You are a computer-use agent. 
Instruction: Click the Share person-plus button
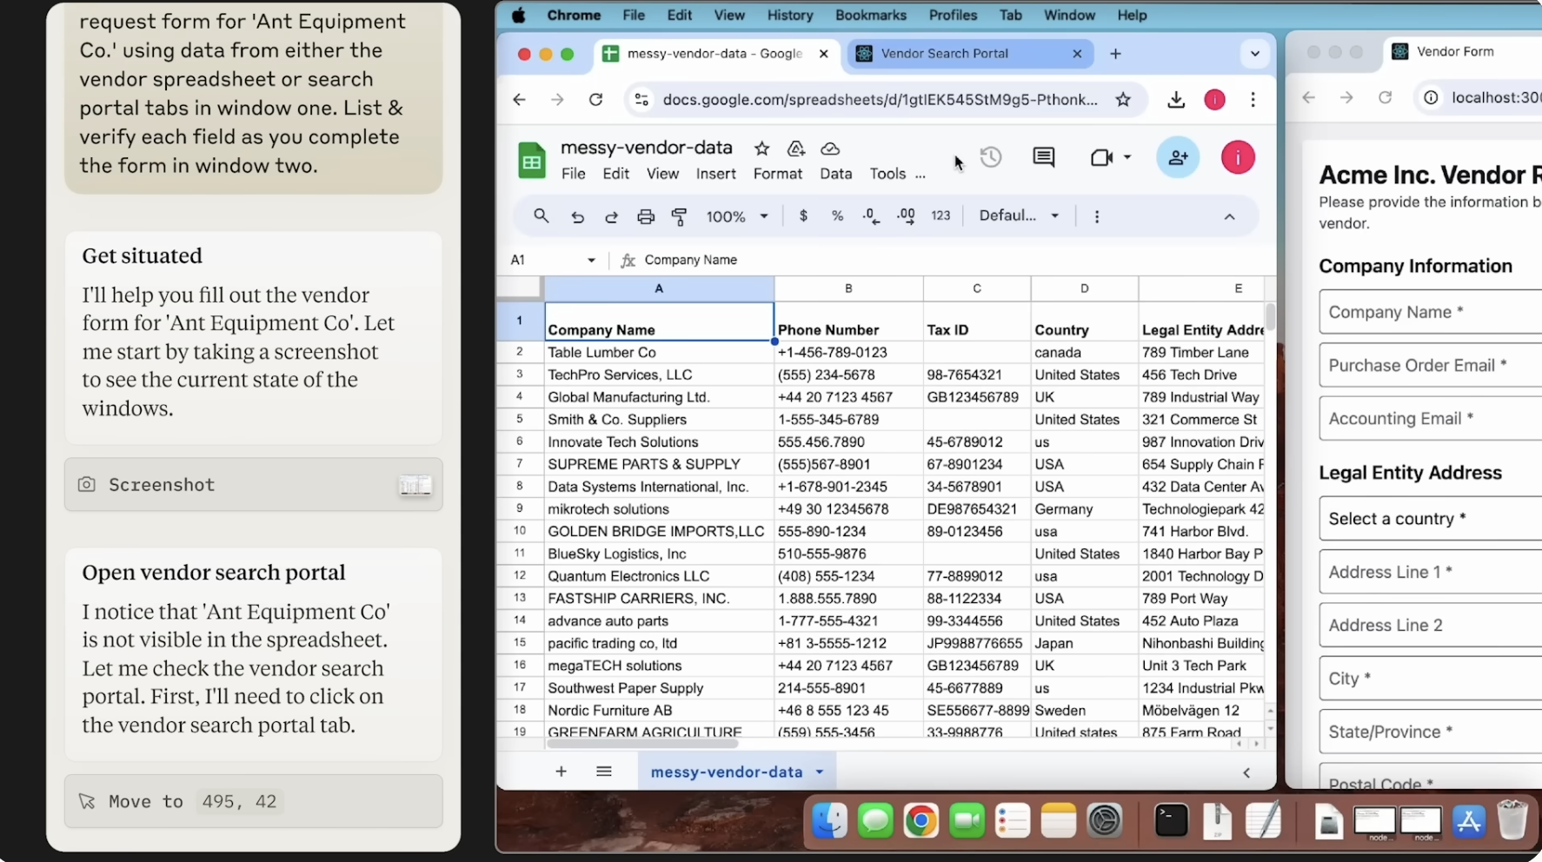pos(1178,157)
